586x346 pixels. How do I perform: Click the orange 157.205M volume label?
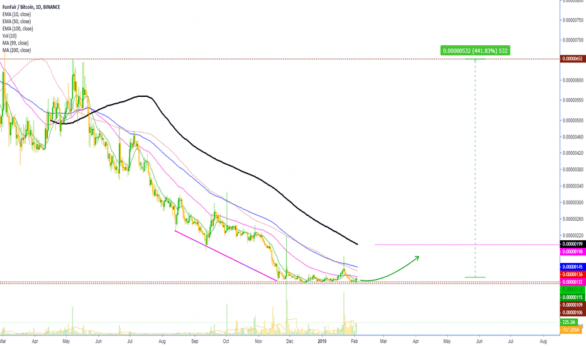(571, 330)
